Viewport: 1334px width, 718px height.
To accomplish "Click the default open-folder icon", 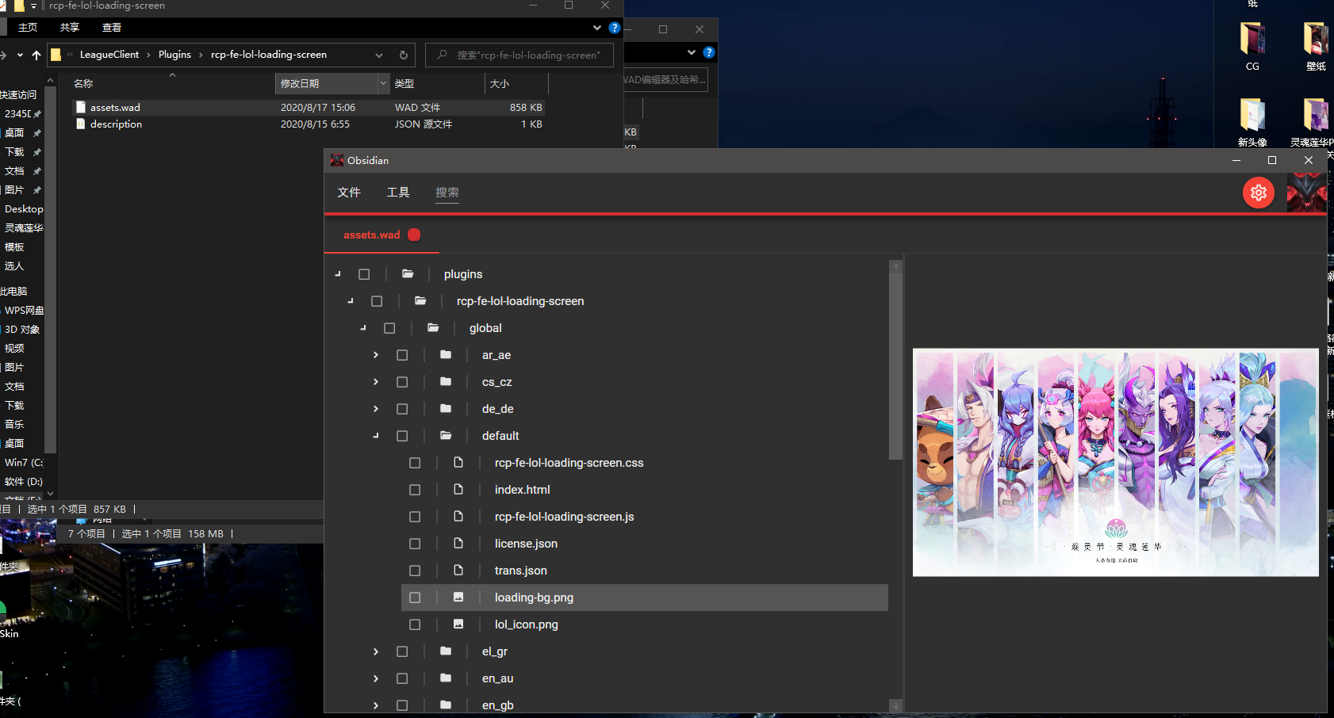I will coord(446,436).
